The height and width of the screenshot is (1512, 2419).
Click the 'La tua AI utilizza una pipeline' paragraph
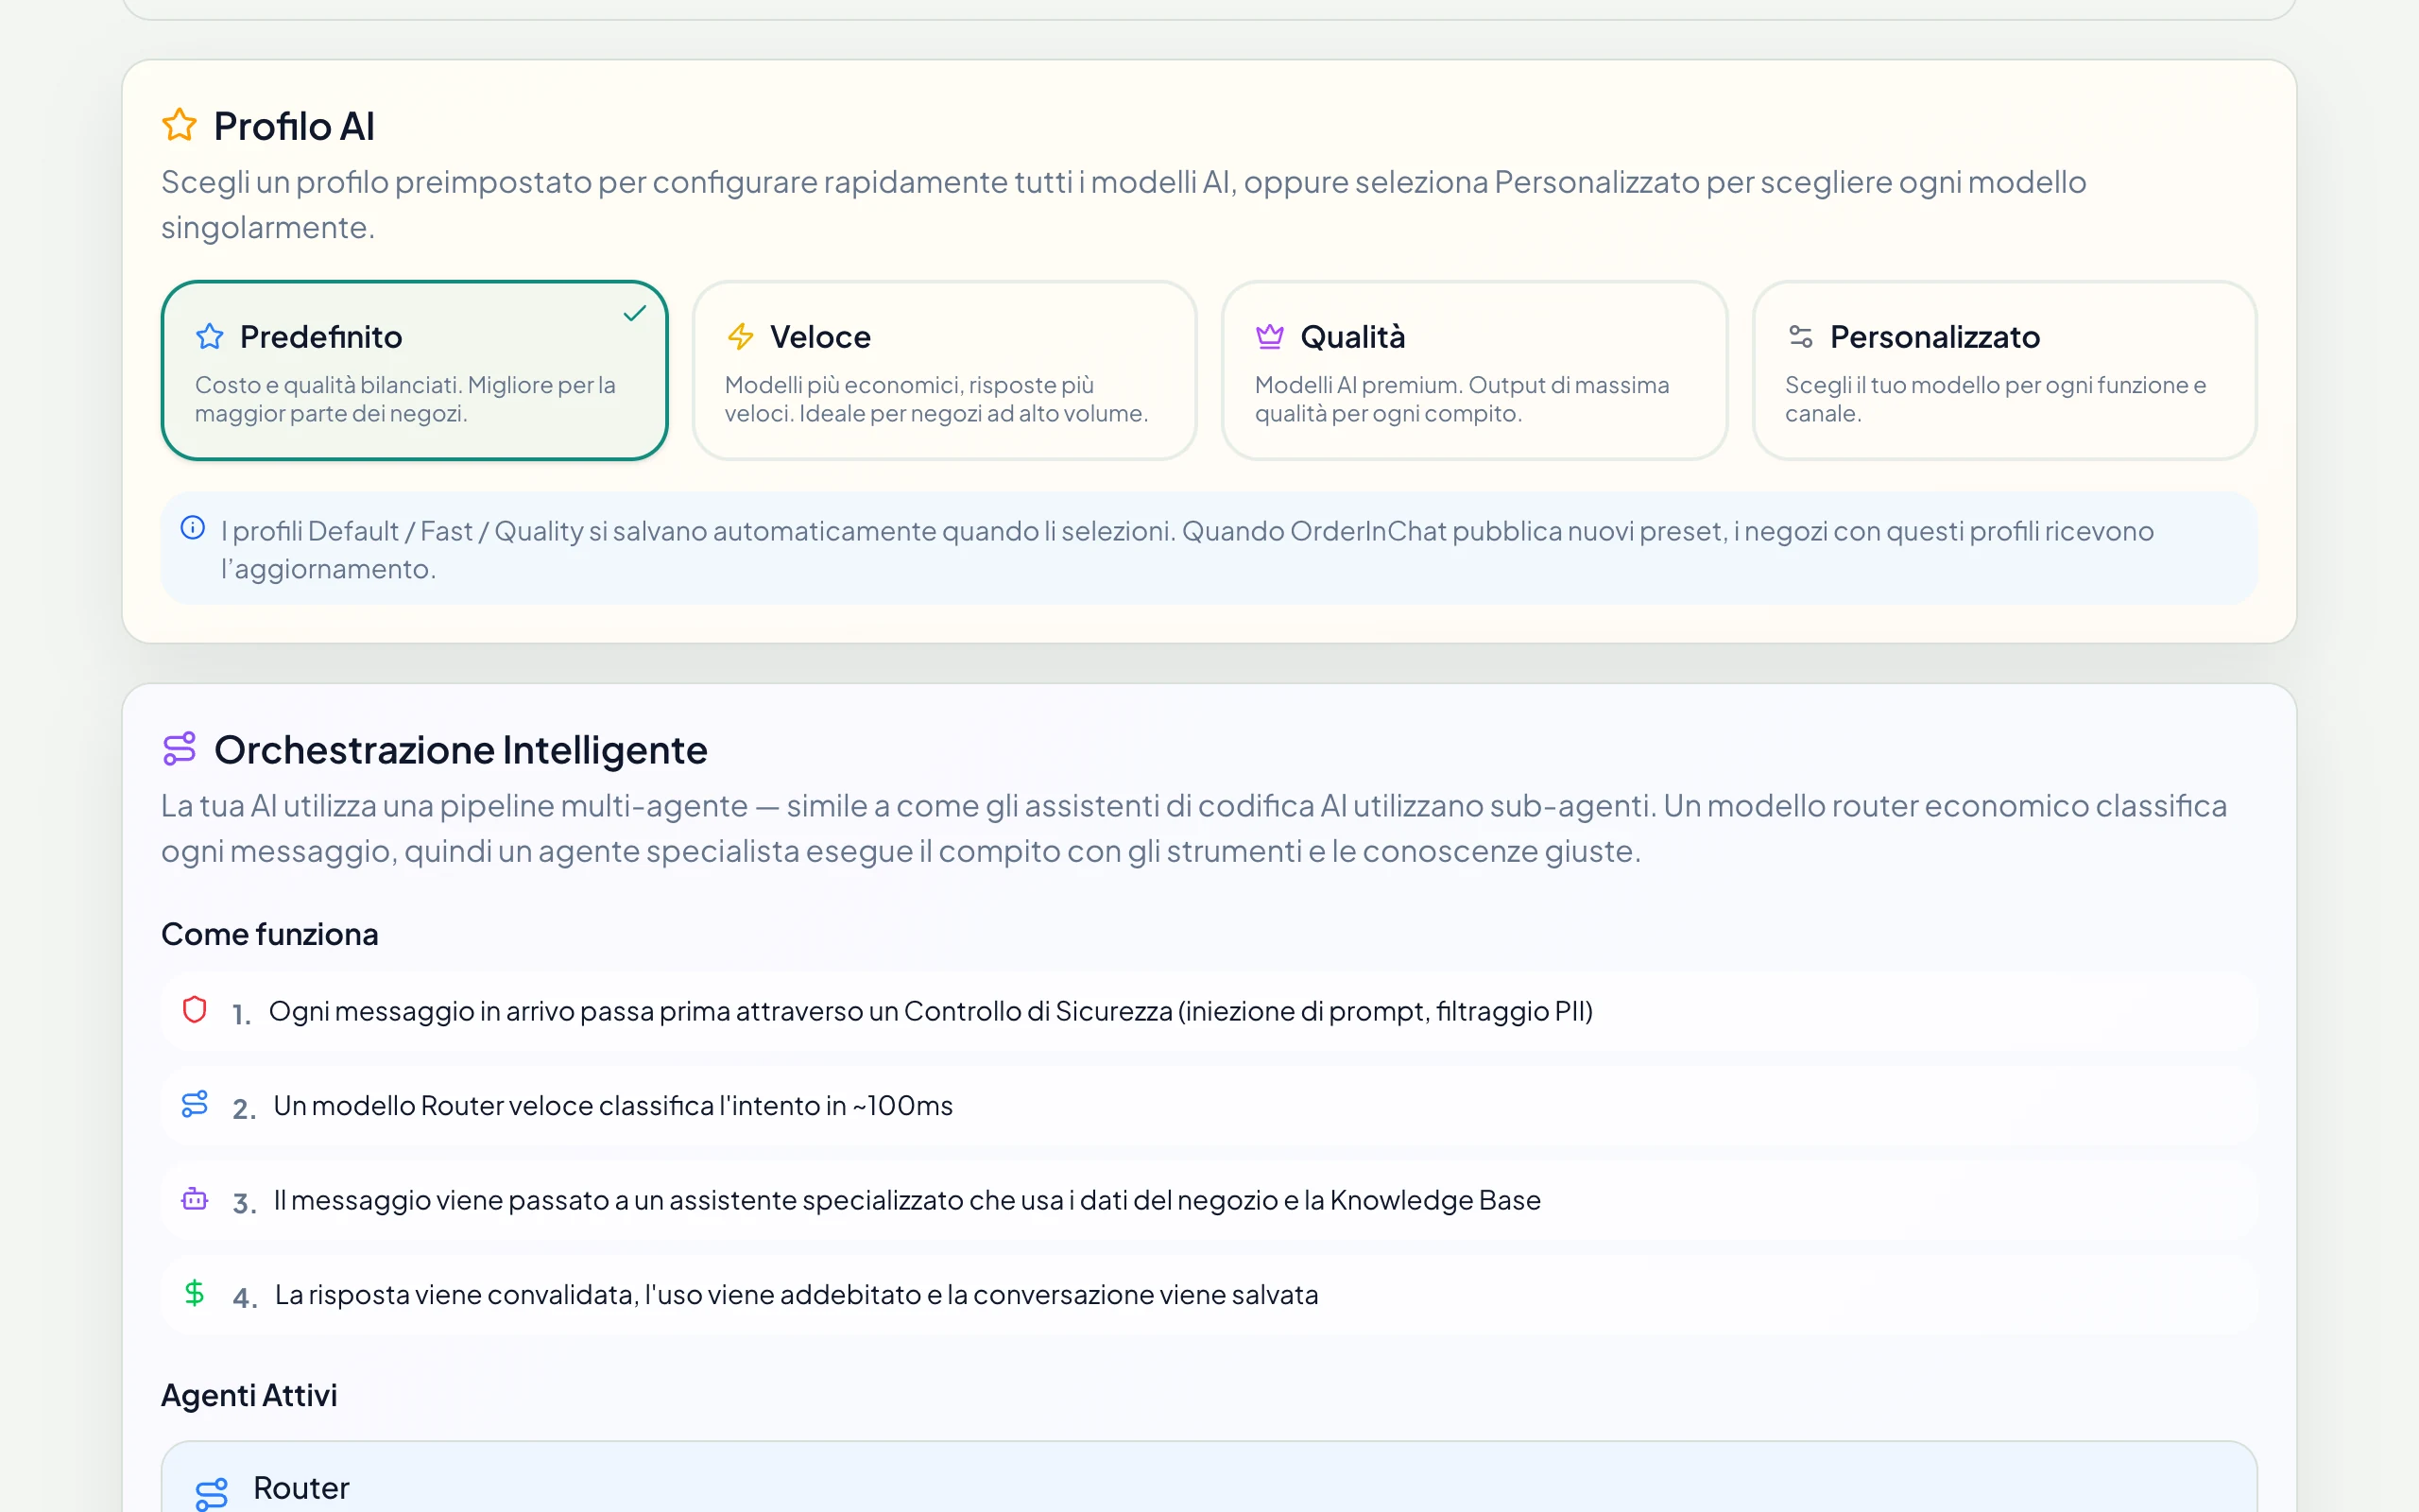[x=1193, y=828]
